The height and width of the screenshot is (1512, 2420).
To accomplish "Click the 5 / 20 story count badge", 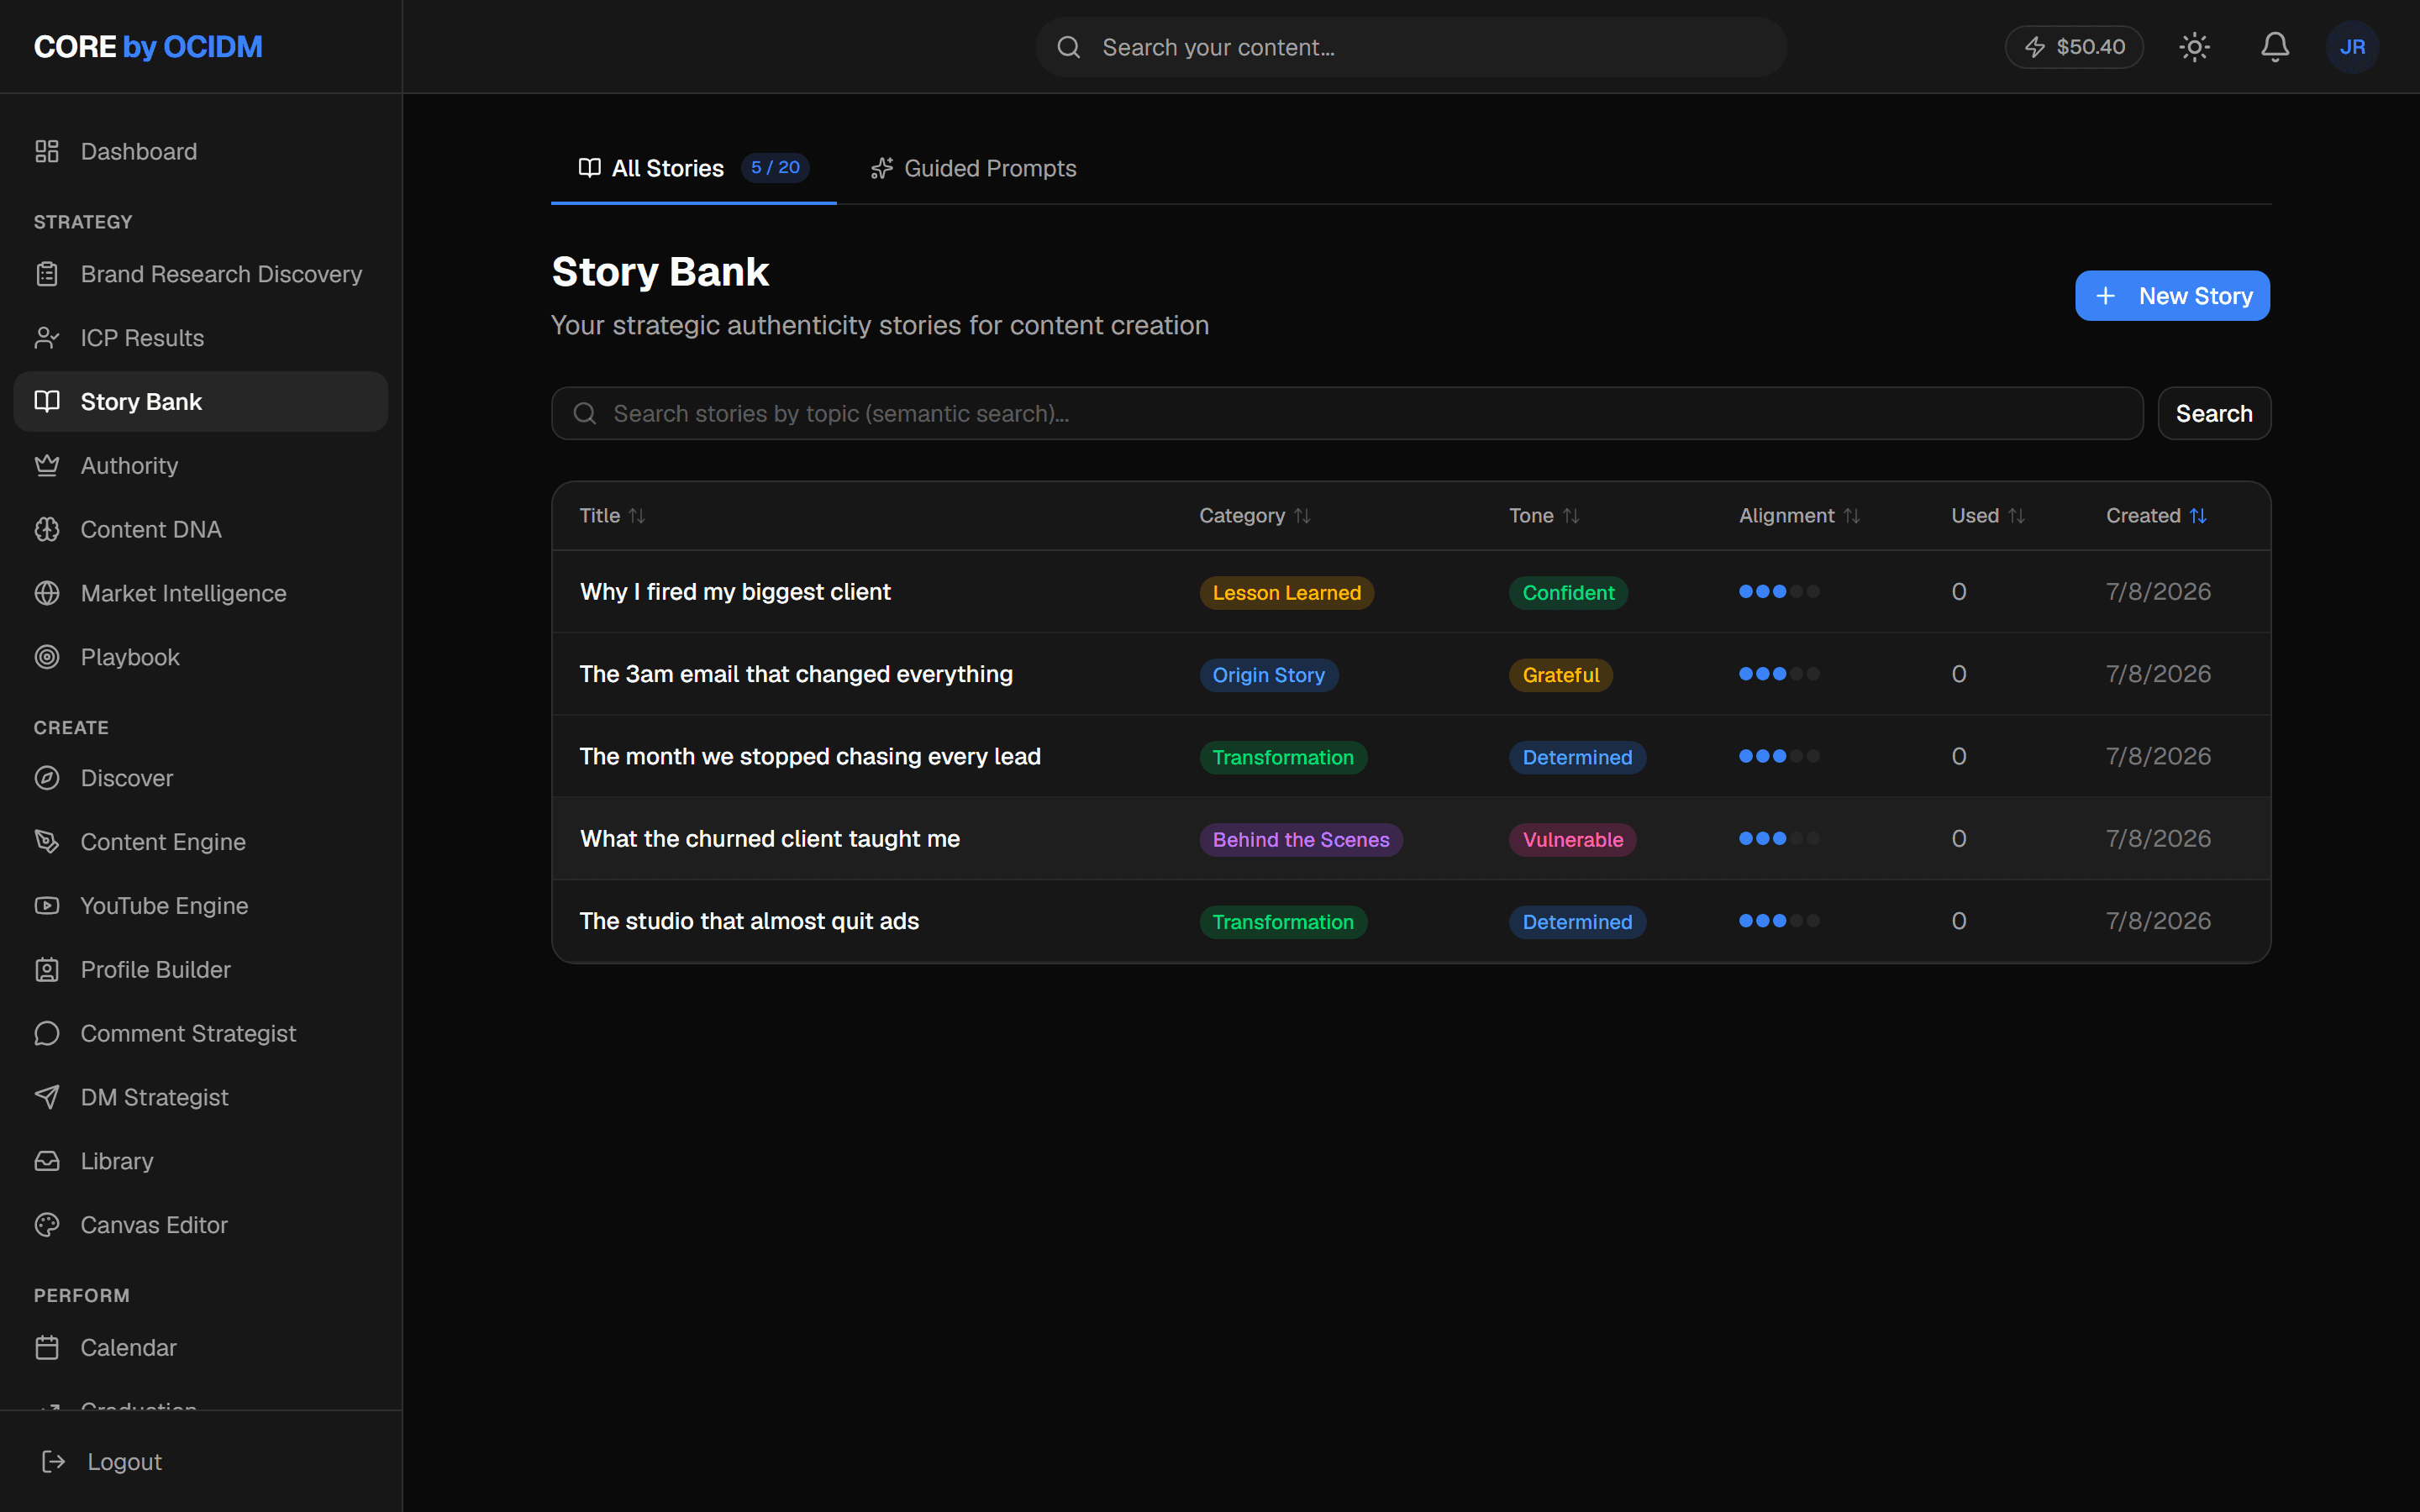I will pos(775,167).
